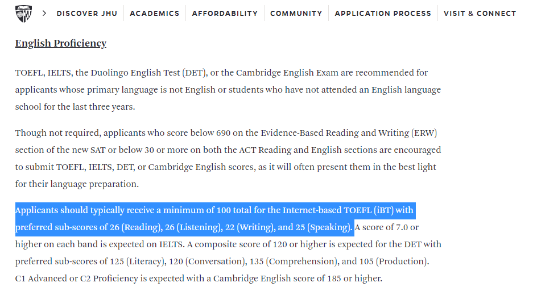The height and width of the screenshot is (295, 537).
Task: Open the Community menu
Action: [296, 13]
